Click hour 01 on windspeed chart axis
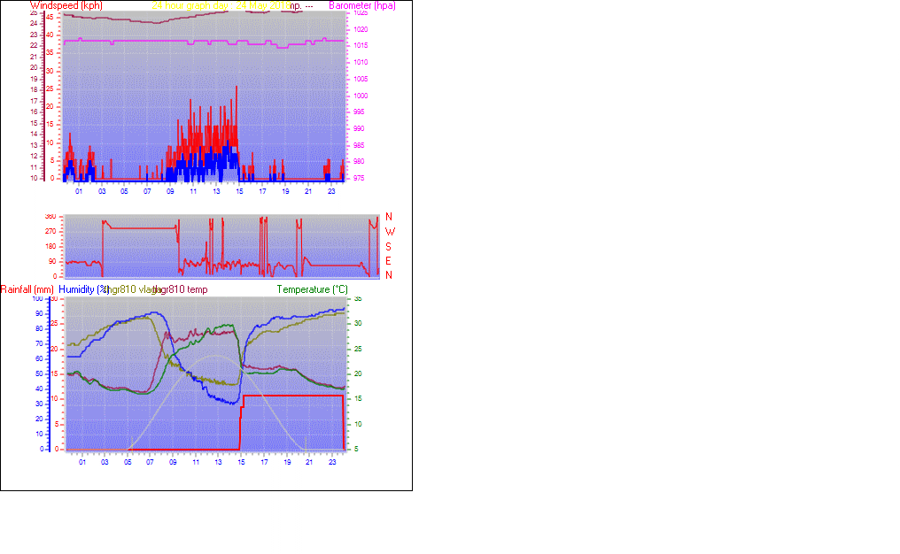 click(79, 191)
